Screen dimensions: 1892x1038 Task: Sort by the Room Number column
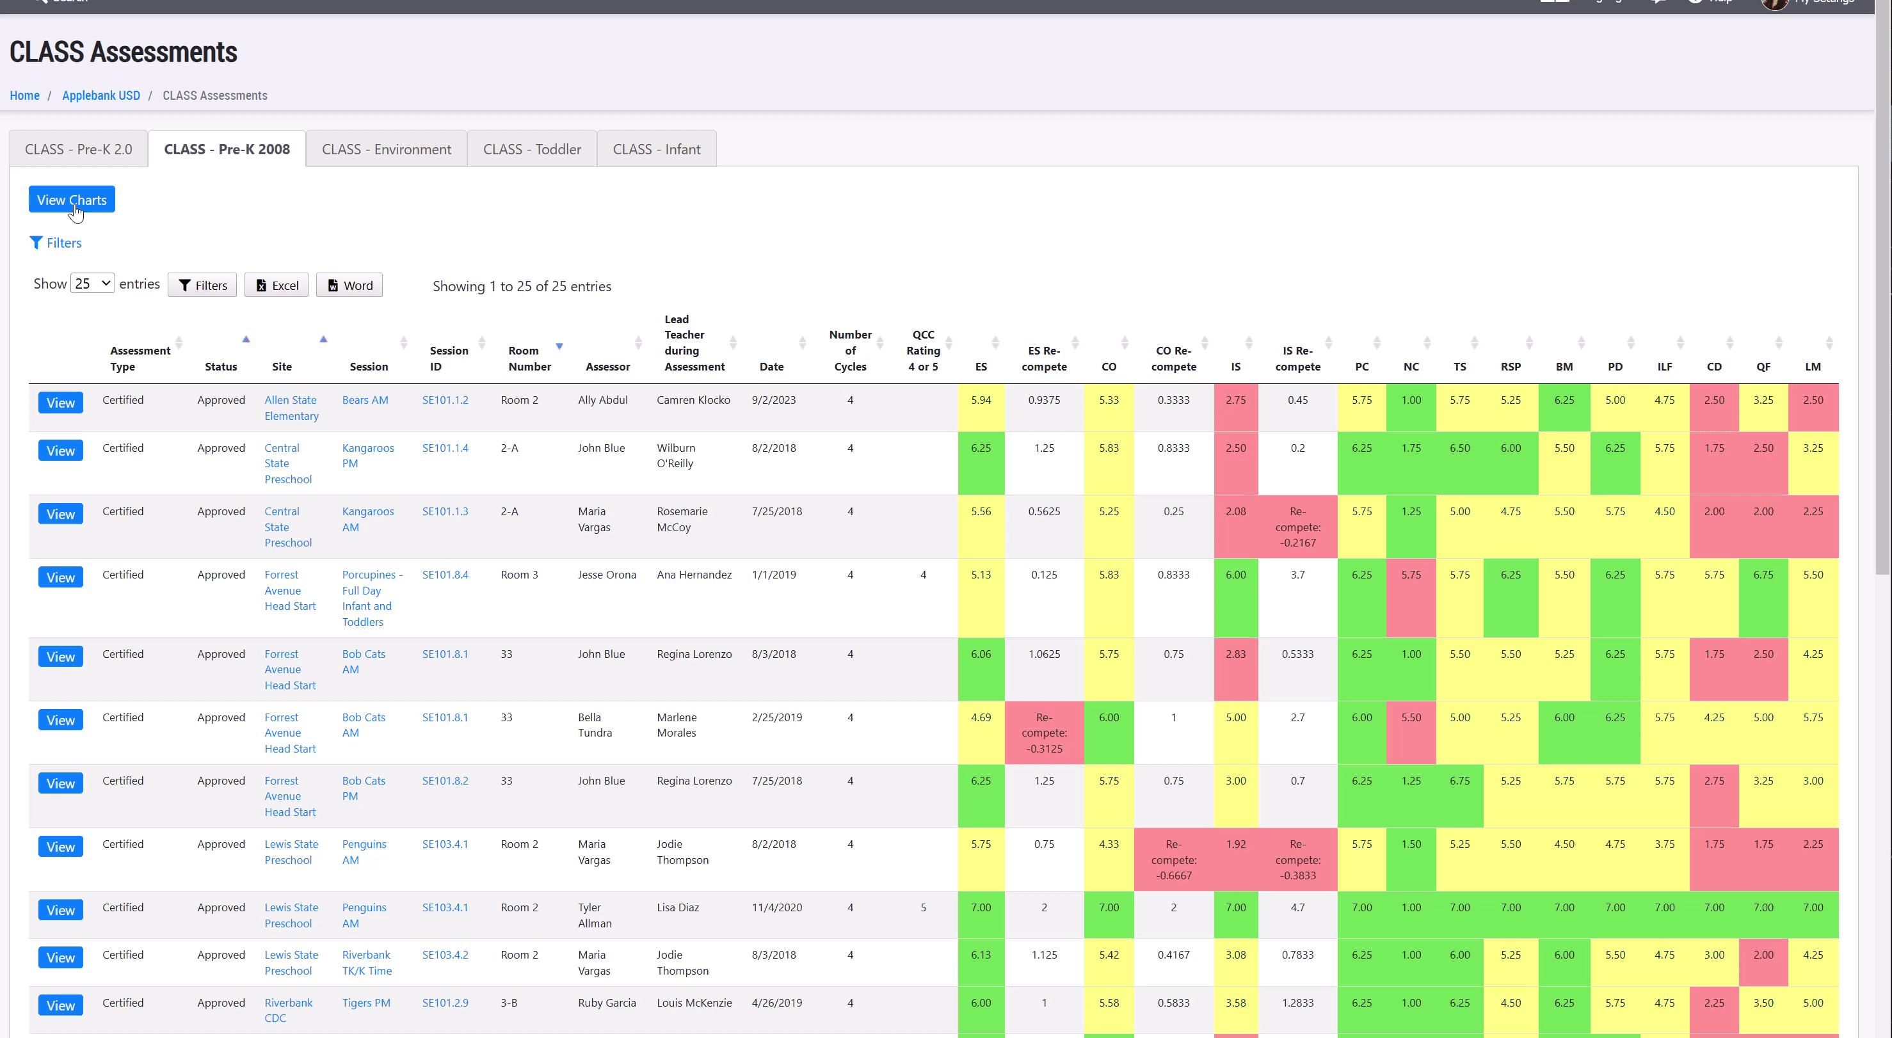pos(529,358)
